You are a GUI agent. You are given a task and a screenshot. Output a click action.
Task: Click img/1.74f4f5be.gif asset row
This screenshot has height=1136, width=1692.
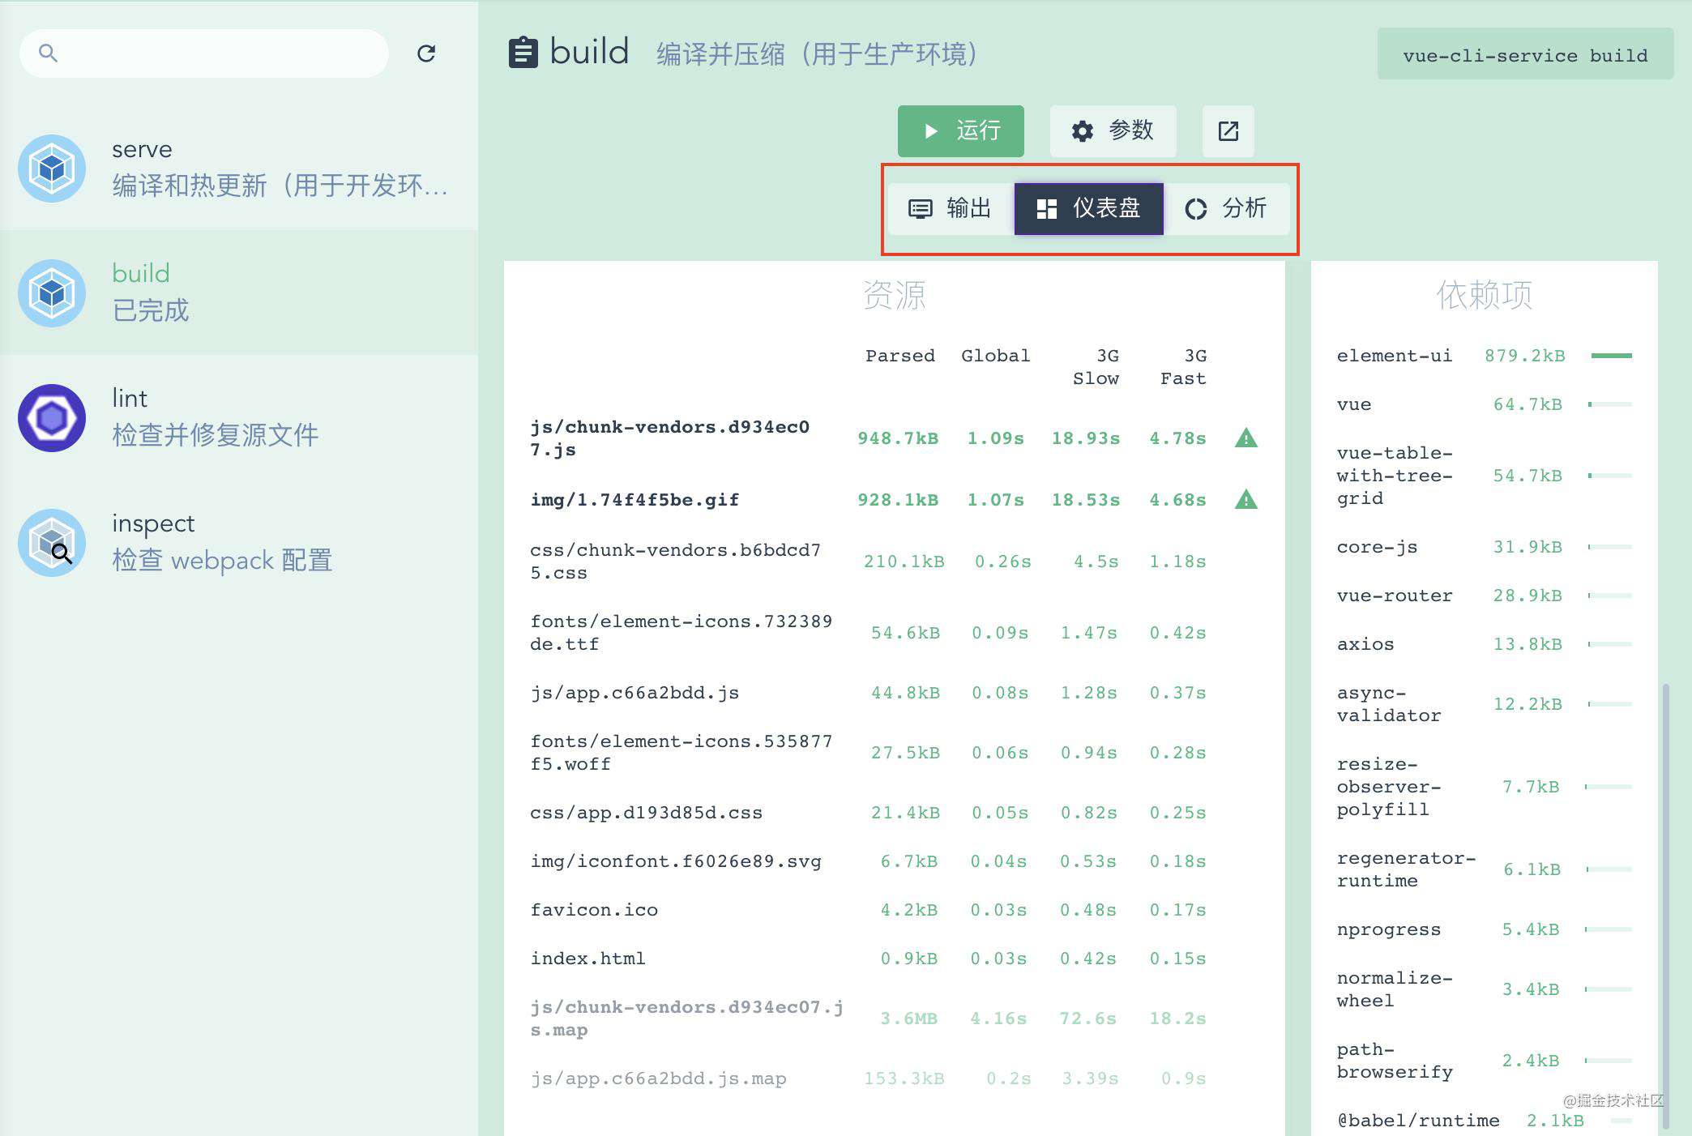click(x=895, y=500)
